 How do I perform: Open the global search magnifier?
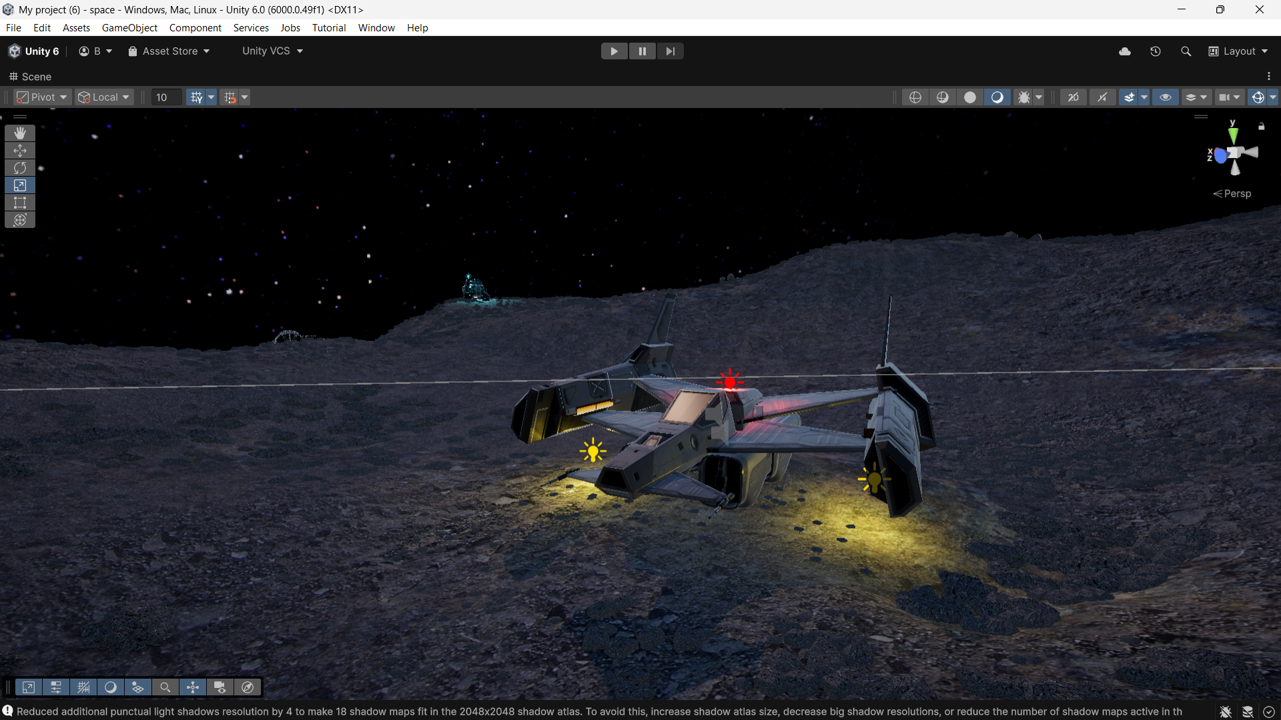pos(1186,51)
